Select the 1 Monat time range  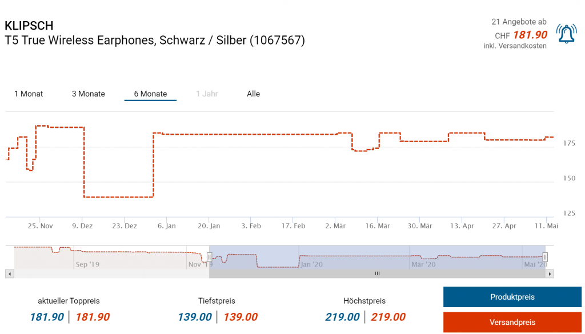tap(29, 94)
